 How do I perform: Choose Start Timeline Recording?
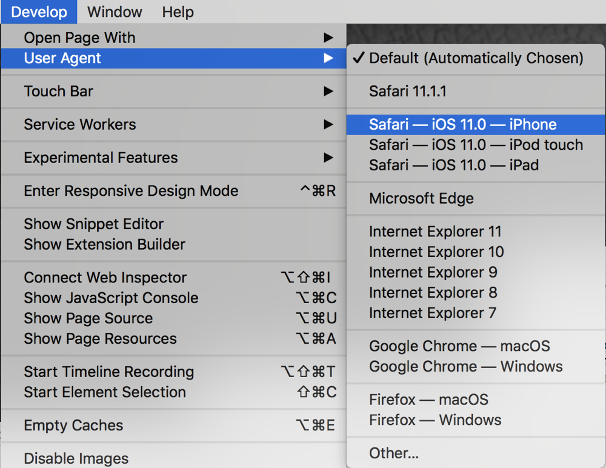tap(173, 372)
